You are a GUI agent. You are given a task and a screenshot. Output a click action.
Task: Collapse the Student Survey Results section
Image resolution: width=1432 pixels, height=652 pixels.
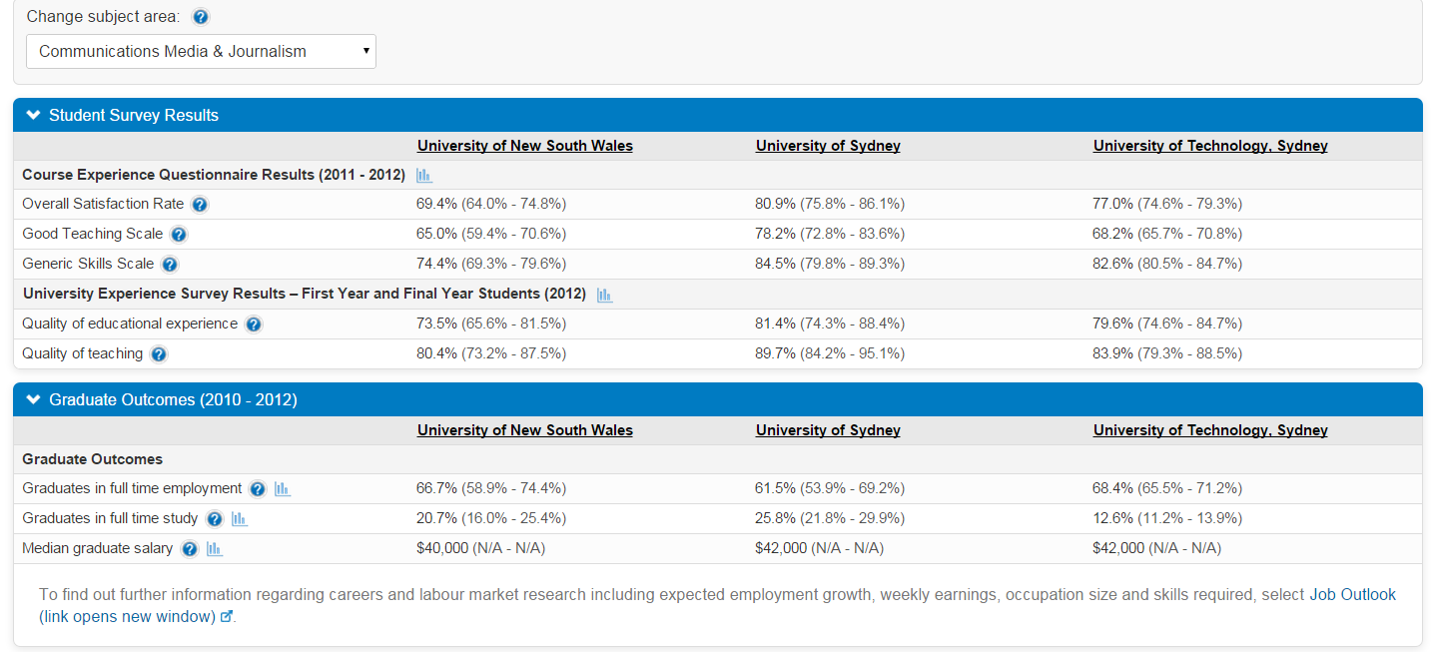click(x=34, y=115)
